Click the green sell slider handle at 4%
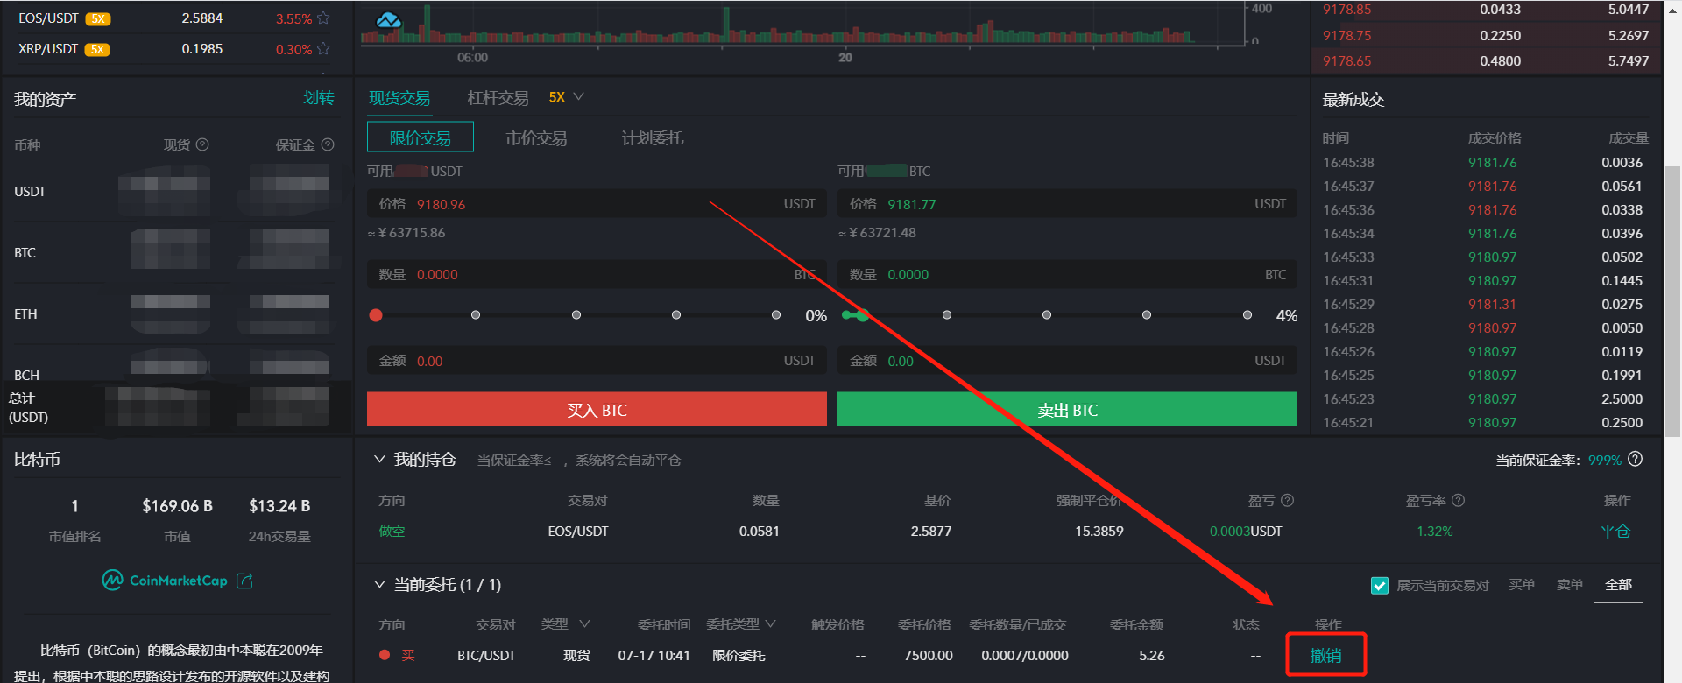This screenshot has width=1682, height=683. pyautogui.click(x=862, y=315)
